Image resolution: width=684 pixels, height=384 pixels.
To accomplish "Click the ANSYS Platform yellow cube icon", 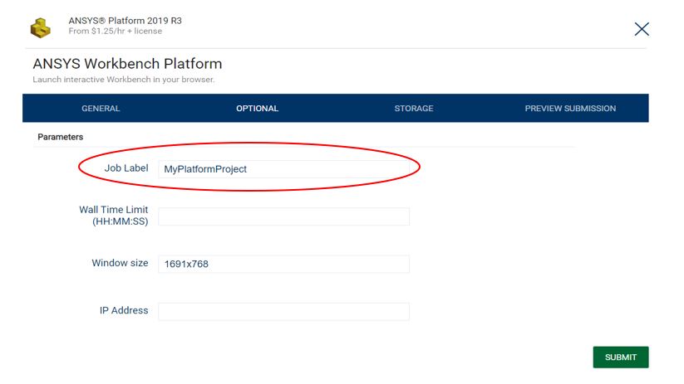I will [x=40, y=28].
